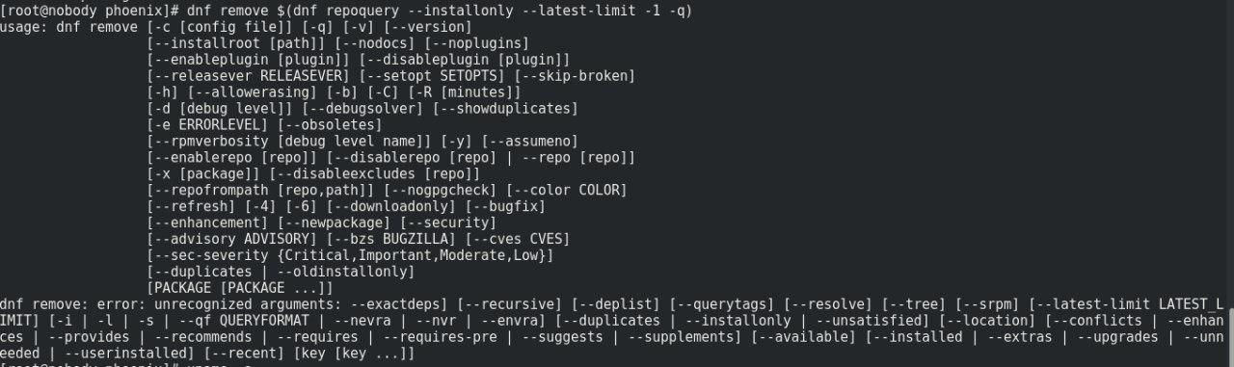Click the root@nobody phoenix shell prompt
Viewport: 1234px width, 367px height.
pos(89,10)
